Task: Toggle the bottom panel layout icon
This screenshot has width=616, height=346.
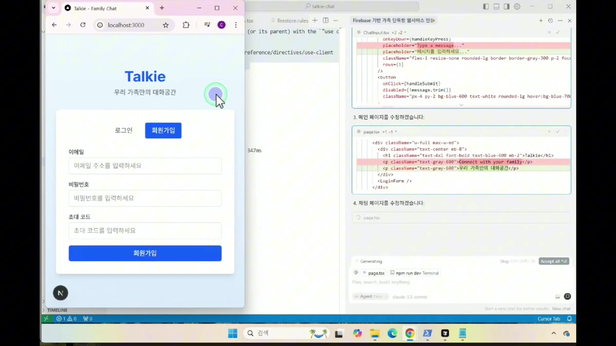Action: (x=496, y=7)
